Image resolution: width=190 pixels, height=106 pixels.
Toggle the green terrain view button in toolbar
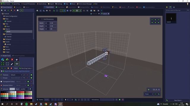point(74,11)
